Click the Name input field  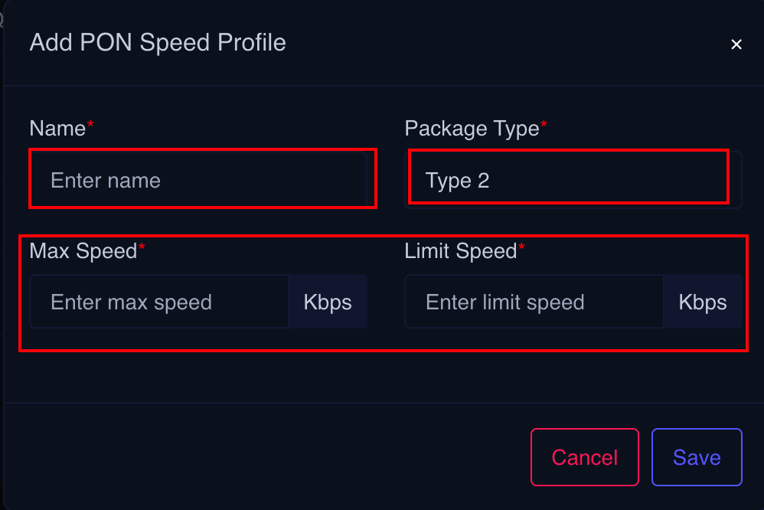point(199,180)
